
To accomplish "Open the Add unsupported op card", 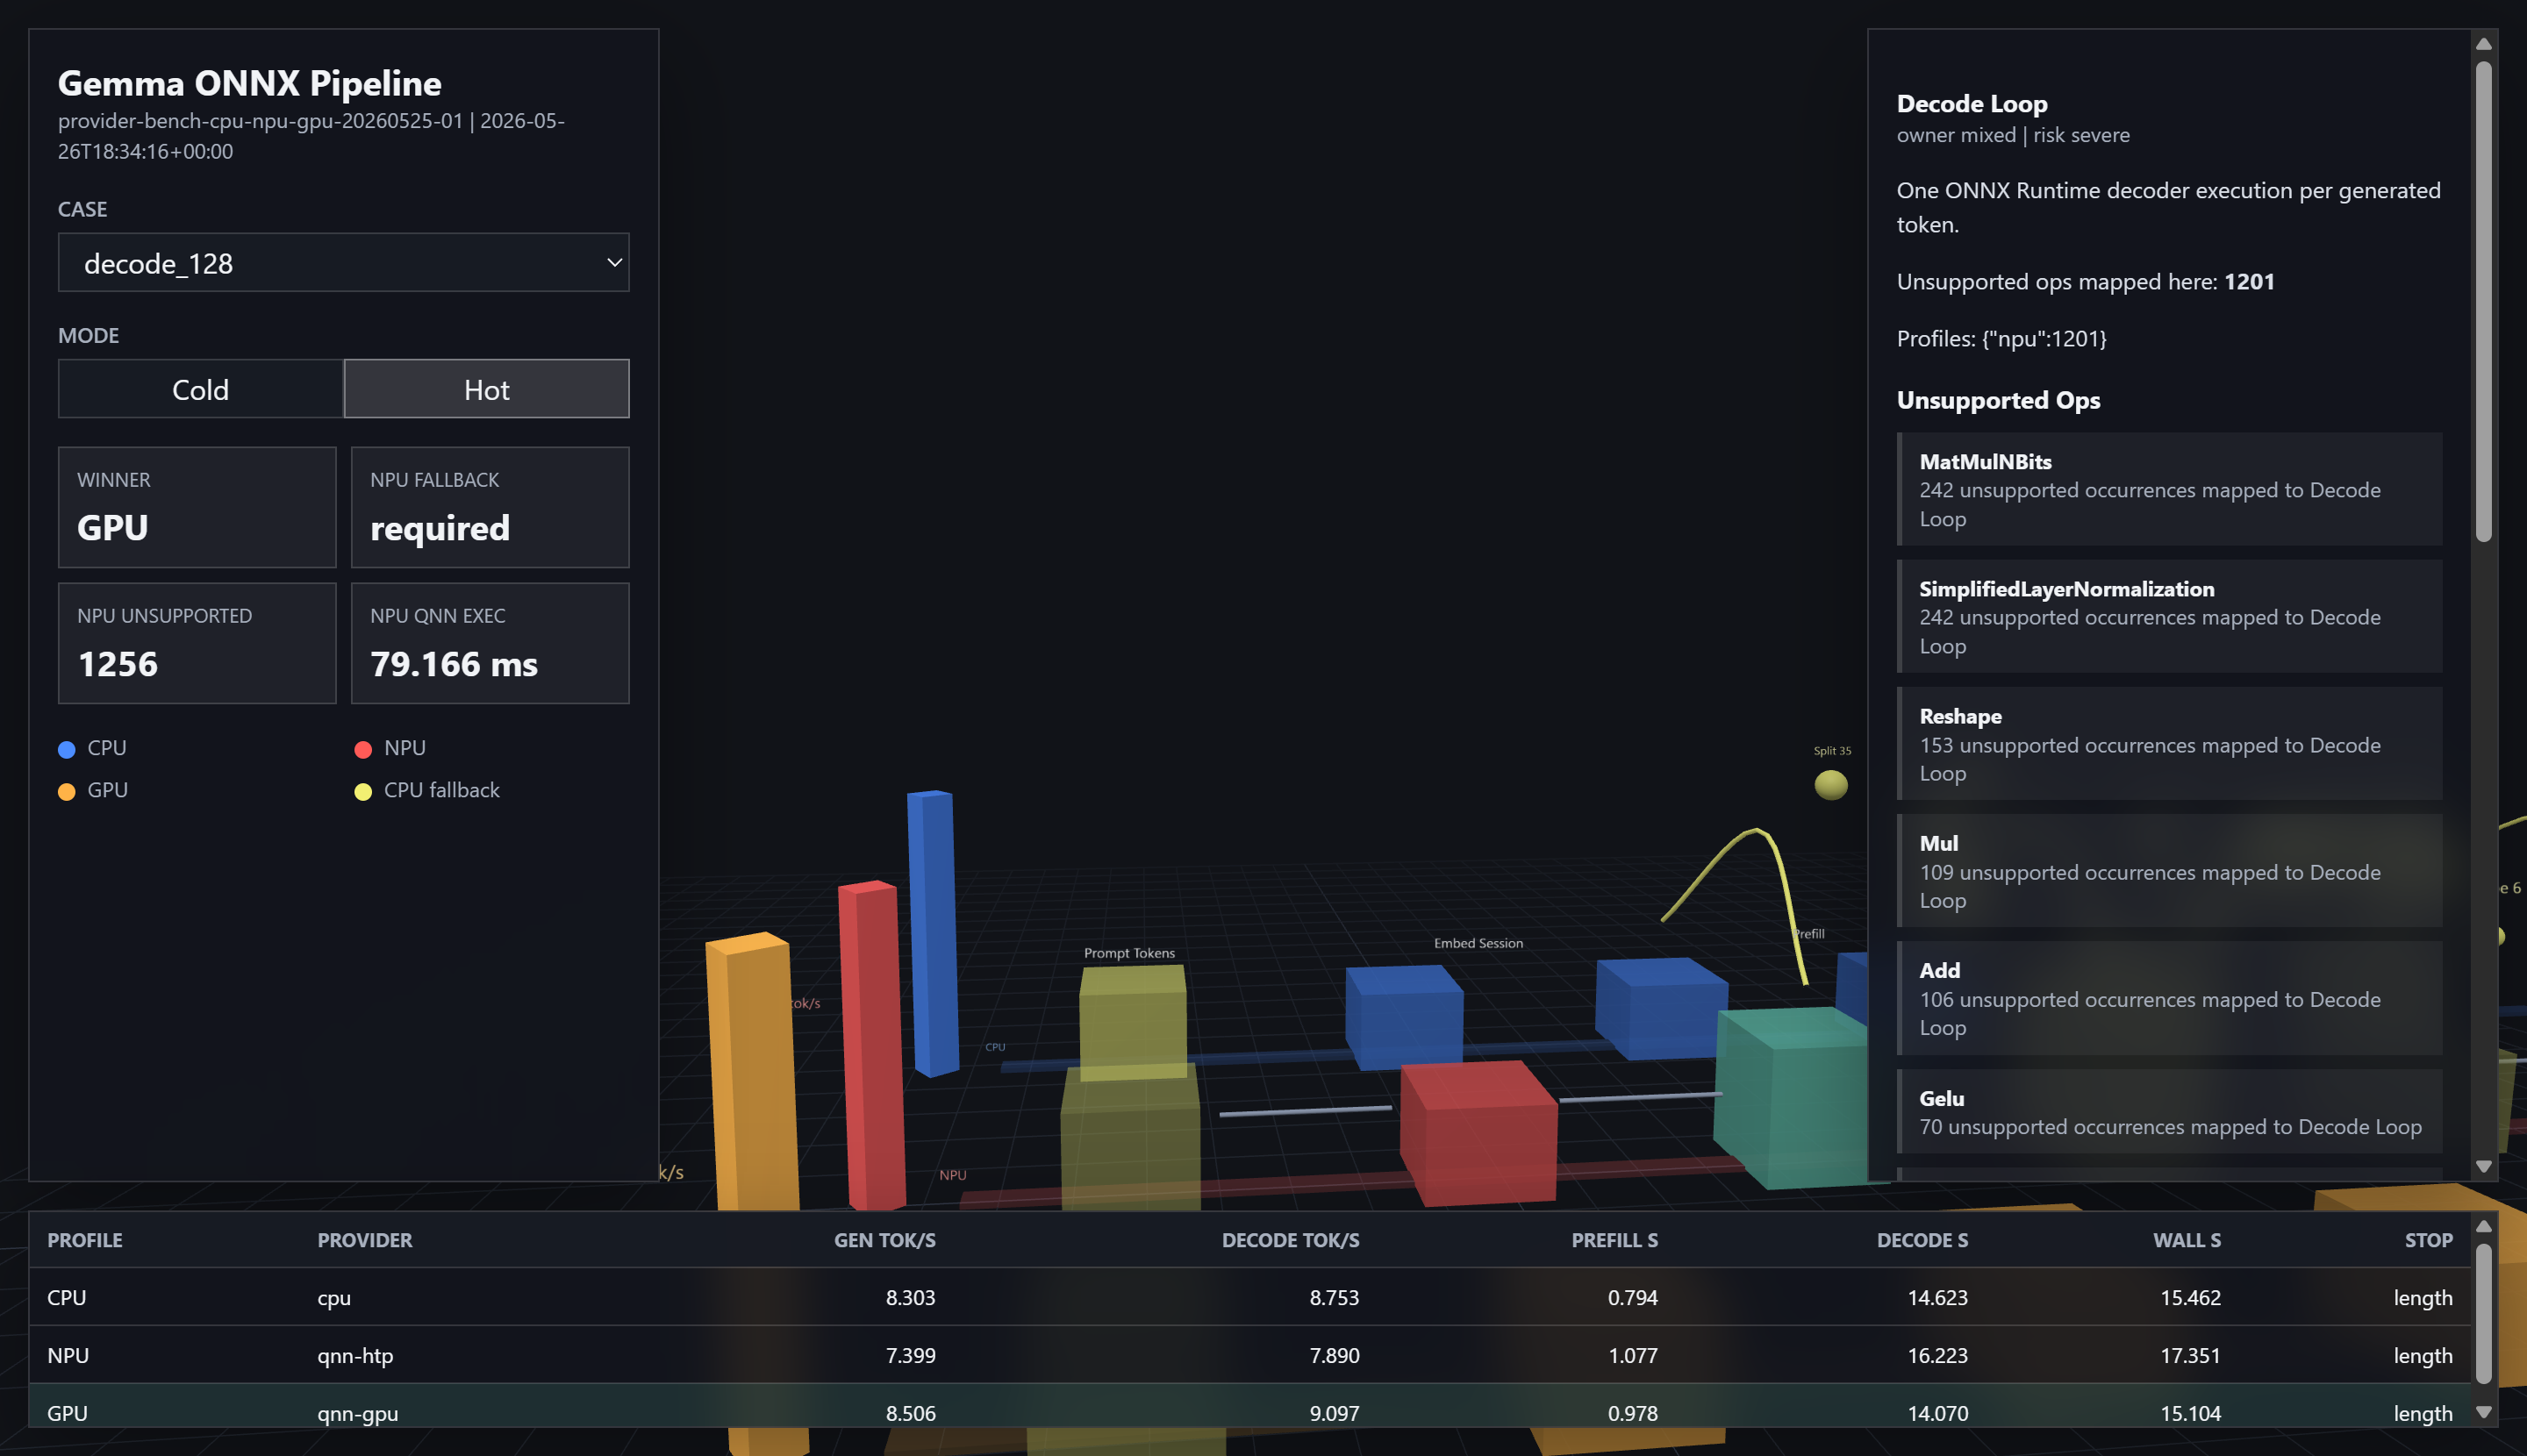I will point(2169,997).
